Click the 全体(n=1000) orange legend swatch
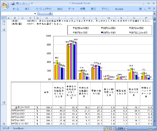This screenshot has width=157, height=131. (74, 28)
